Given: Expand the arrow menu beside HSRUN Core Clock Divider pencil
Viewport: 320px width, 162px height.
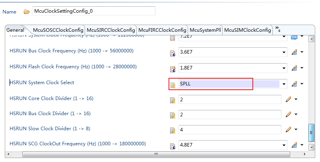Looking at the screenshot, I should click(296, 99).
